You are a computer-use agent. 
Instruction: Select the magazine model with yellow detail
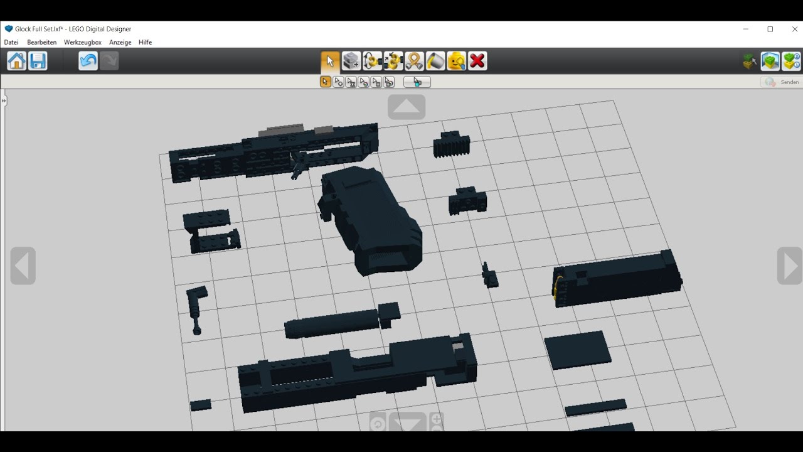coord(617,278)
